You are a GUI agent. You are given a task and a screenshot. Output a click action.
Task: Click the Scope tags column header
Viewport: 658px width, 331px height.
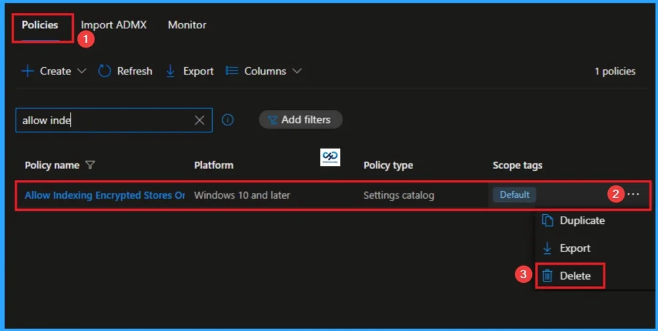pos(517,166)
